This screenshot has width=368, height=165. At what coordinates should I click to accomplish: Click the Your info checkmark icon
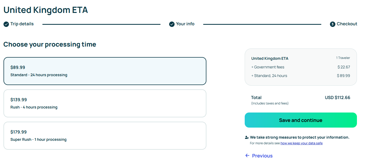click(172, 24)
